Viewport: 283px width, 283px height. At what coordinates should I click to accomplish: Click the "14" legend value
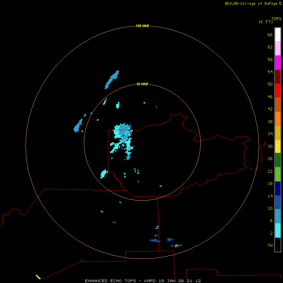click(270, 196)
